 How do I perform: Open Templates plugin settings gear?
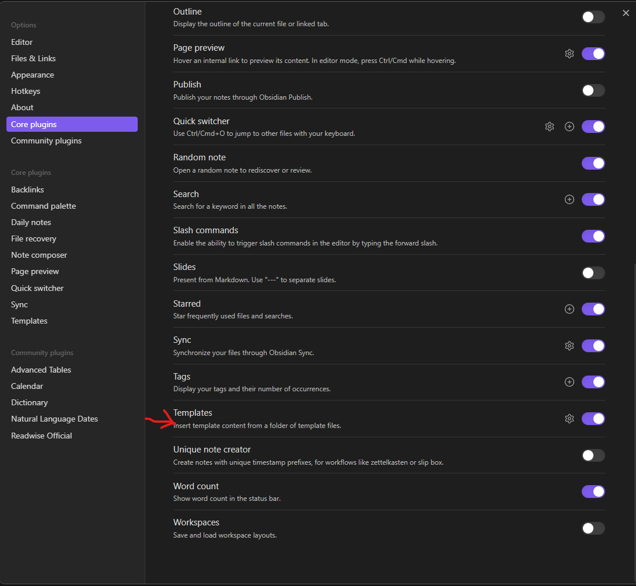click(x=569, y=419)
